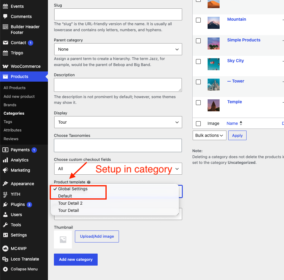The height and width of the screenshot is (280, 284).
Task: Click the Payments notification badge
Action: pos(34,150)
